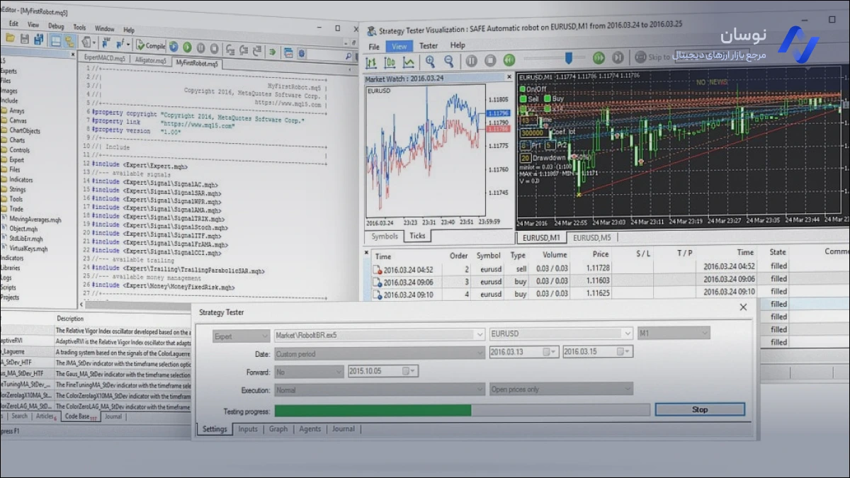Switch to the Inputs tab
Screen dimensions: 850x478
pos(248,429)
